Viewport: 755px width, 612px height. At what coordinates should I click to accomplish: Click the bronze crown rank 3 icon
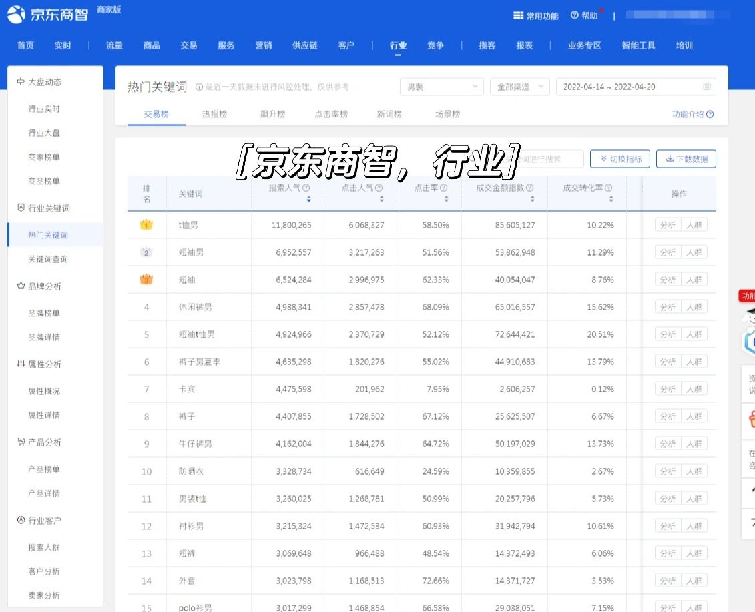[146, 279]
